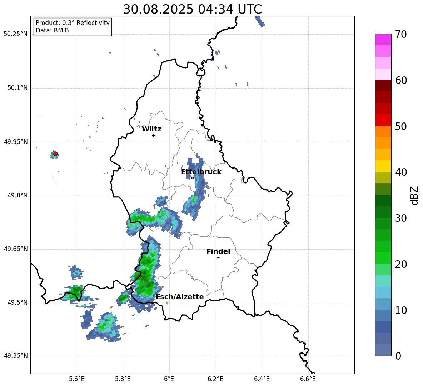The height and width of the screenshot is (386, 423).
Task: Select the Esch/Alzette city label
Action: coord(180,297)
